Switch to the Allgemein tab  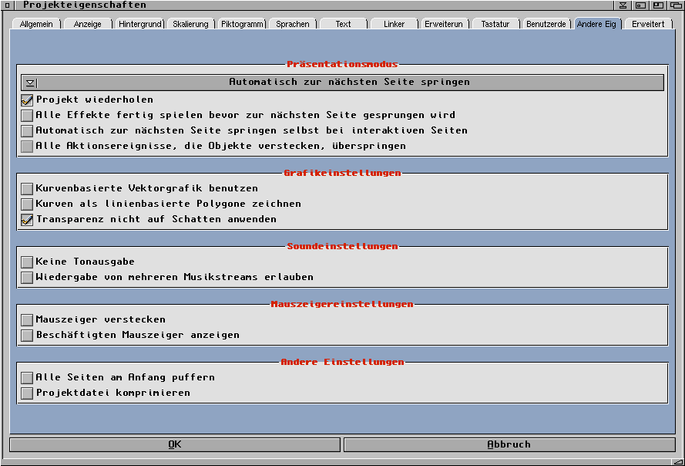pyautogui.click(x=36, y=24)
